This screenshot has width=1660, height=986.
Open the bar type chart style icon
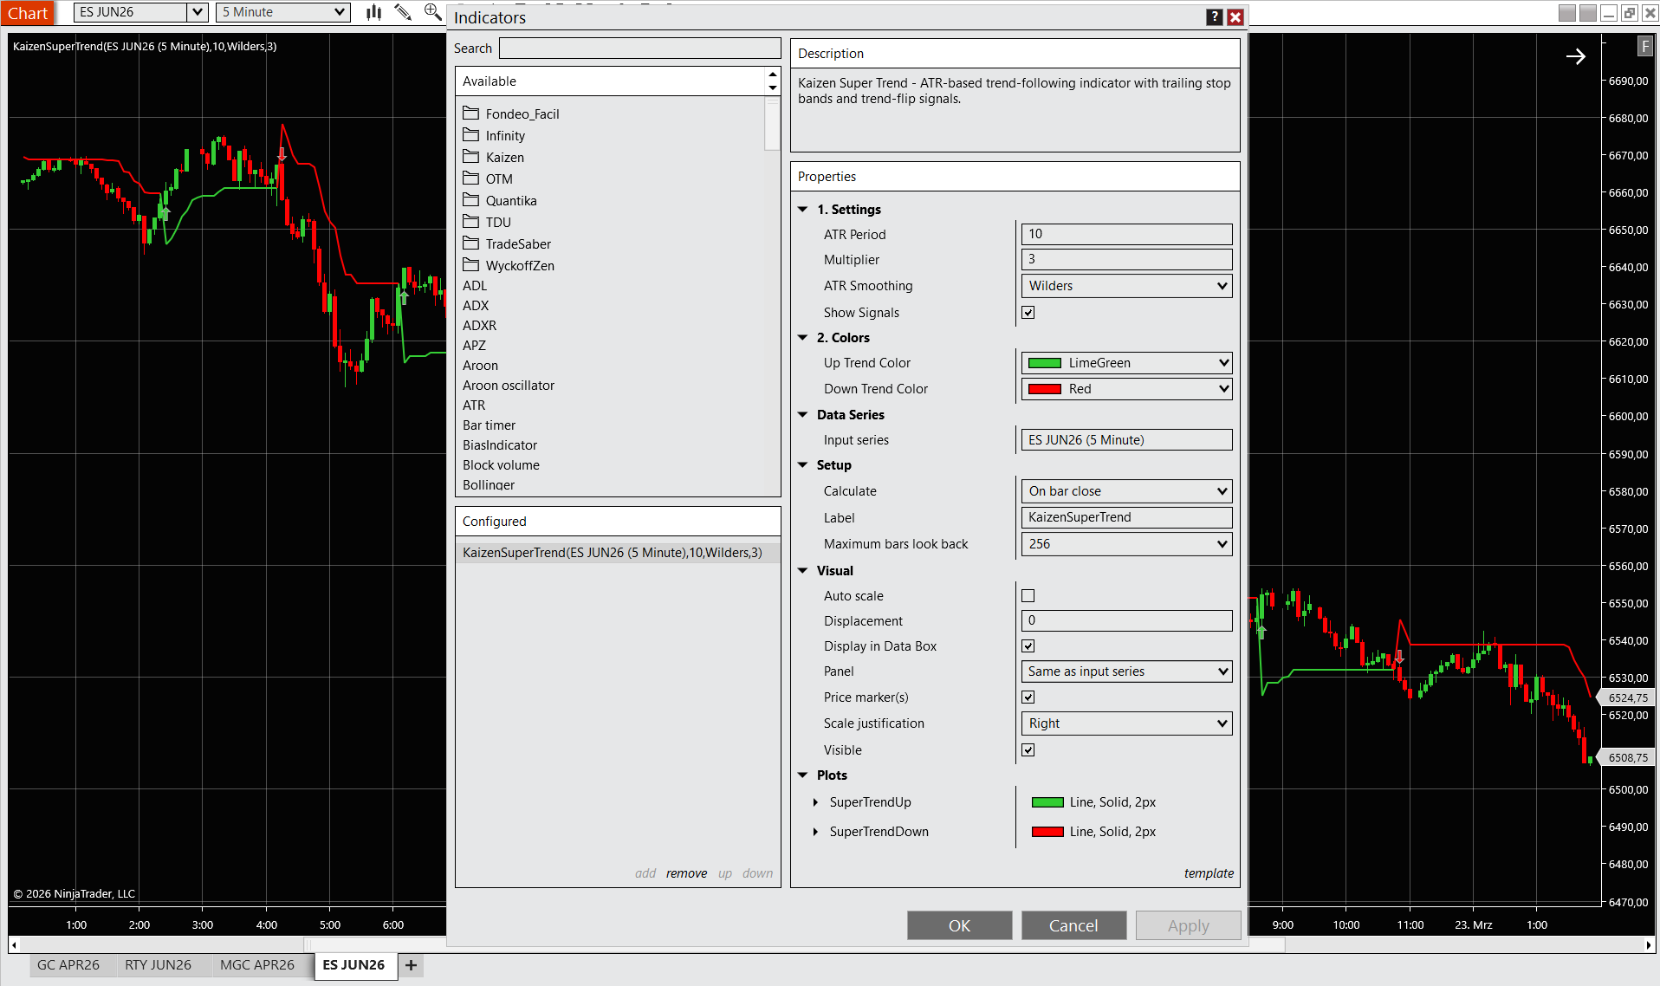[373, 12]
